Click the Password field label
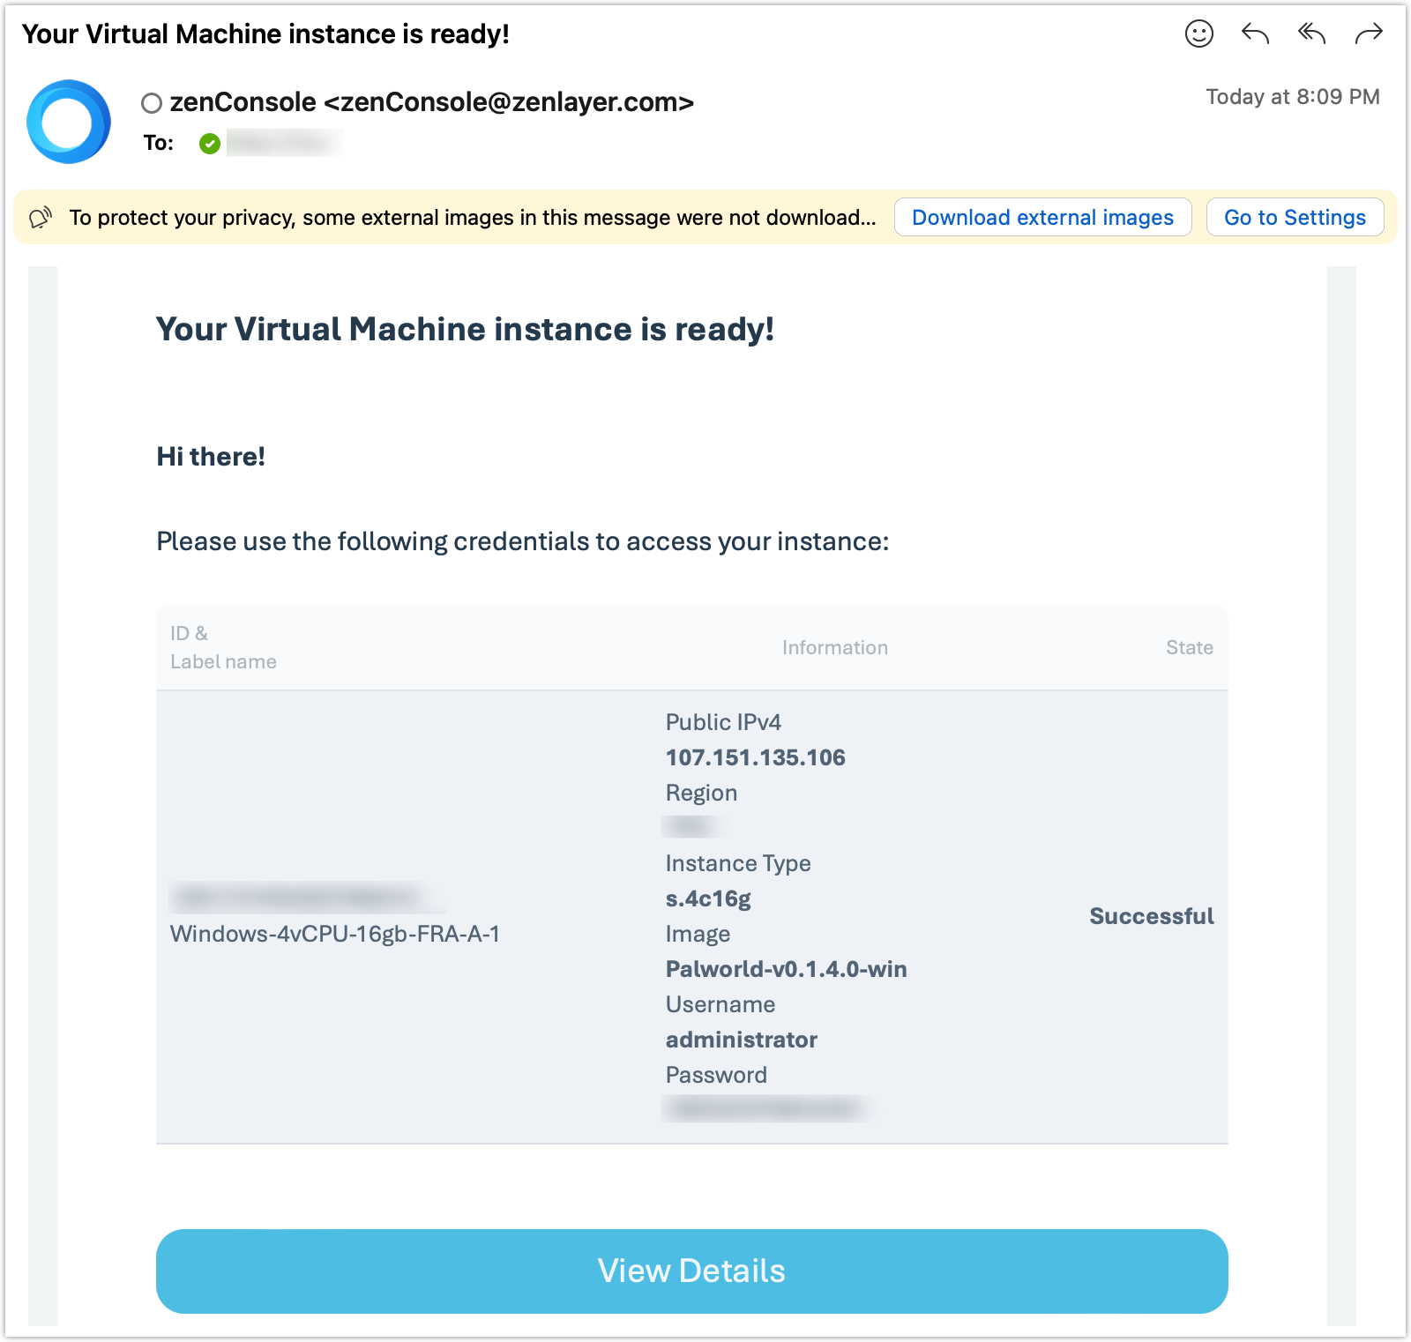The width and height of the screenshot is (1411, 1342). (x=716, y=1075)
